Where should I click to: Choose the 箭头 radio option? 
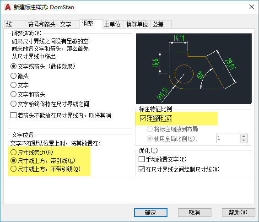(x=20, y=76)
